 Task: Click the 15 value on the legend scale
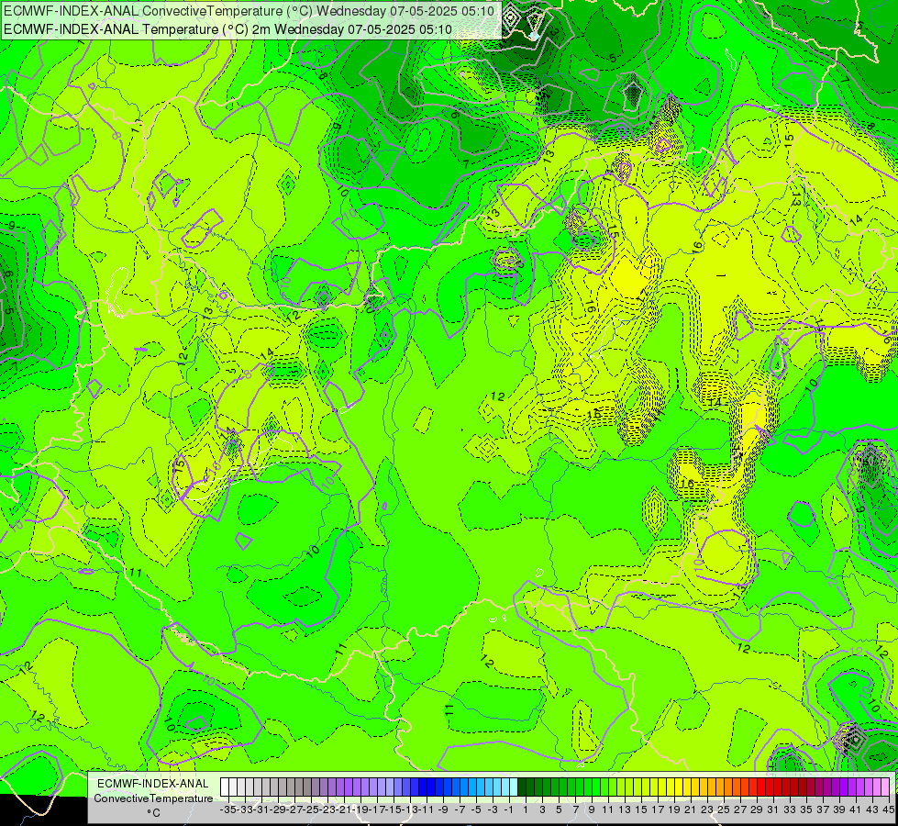pos(641,810)
